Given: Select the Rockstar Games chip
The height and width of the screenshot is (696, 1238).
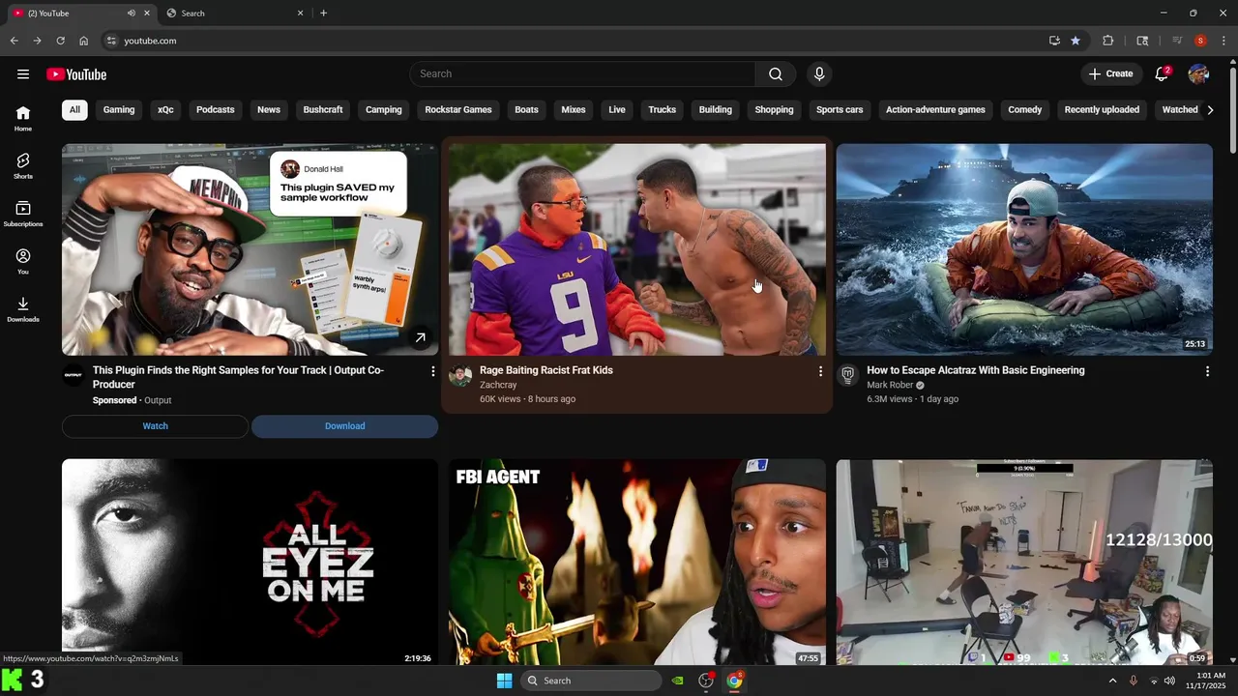Looking at the screenshot, I should [x=458, y=109].
